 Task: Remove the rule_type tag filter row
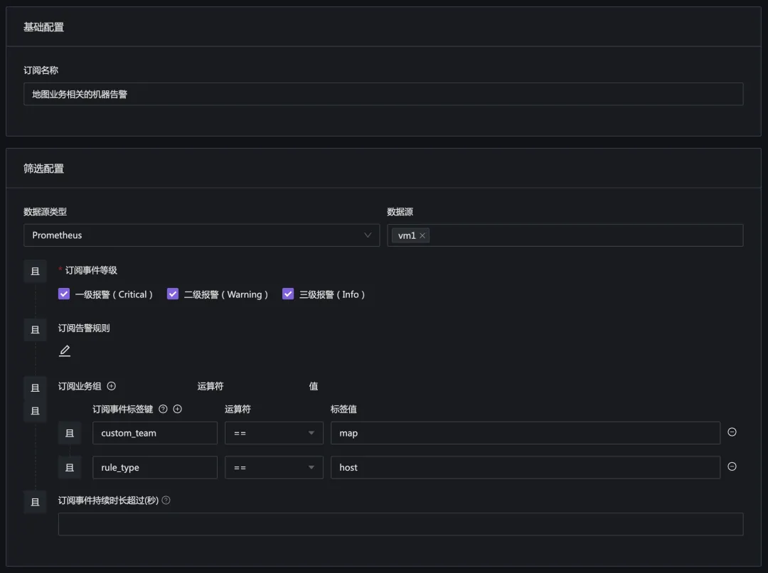point(732,467)
